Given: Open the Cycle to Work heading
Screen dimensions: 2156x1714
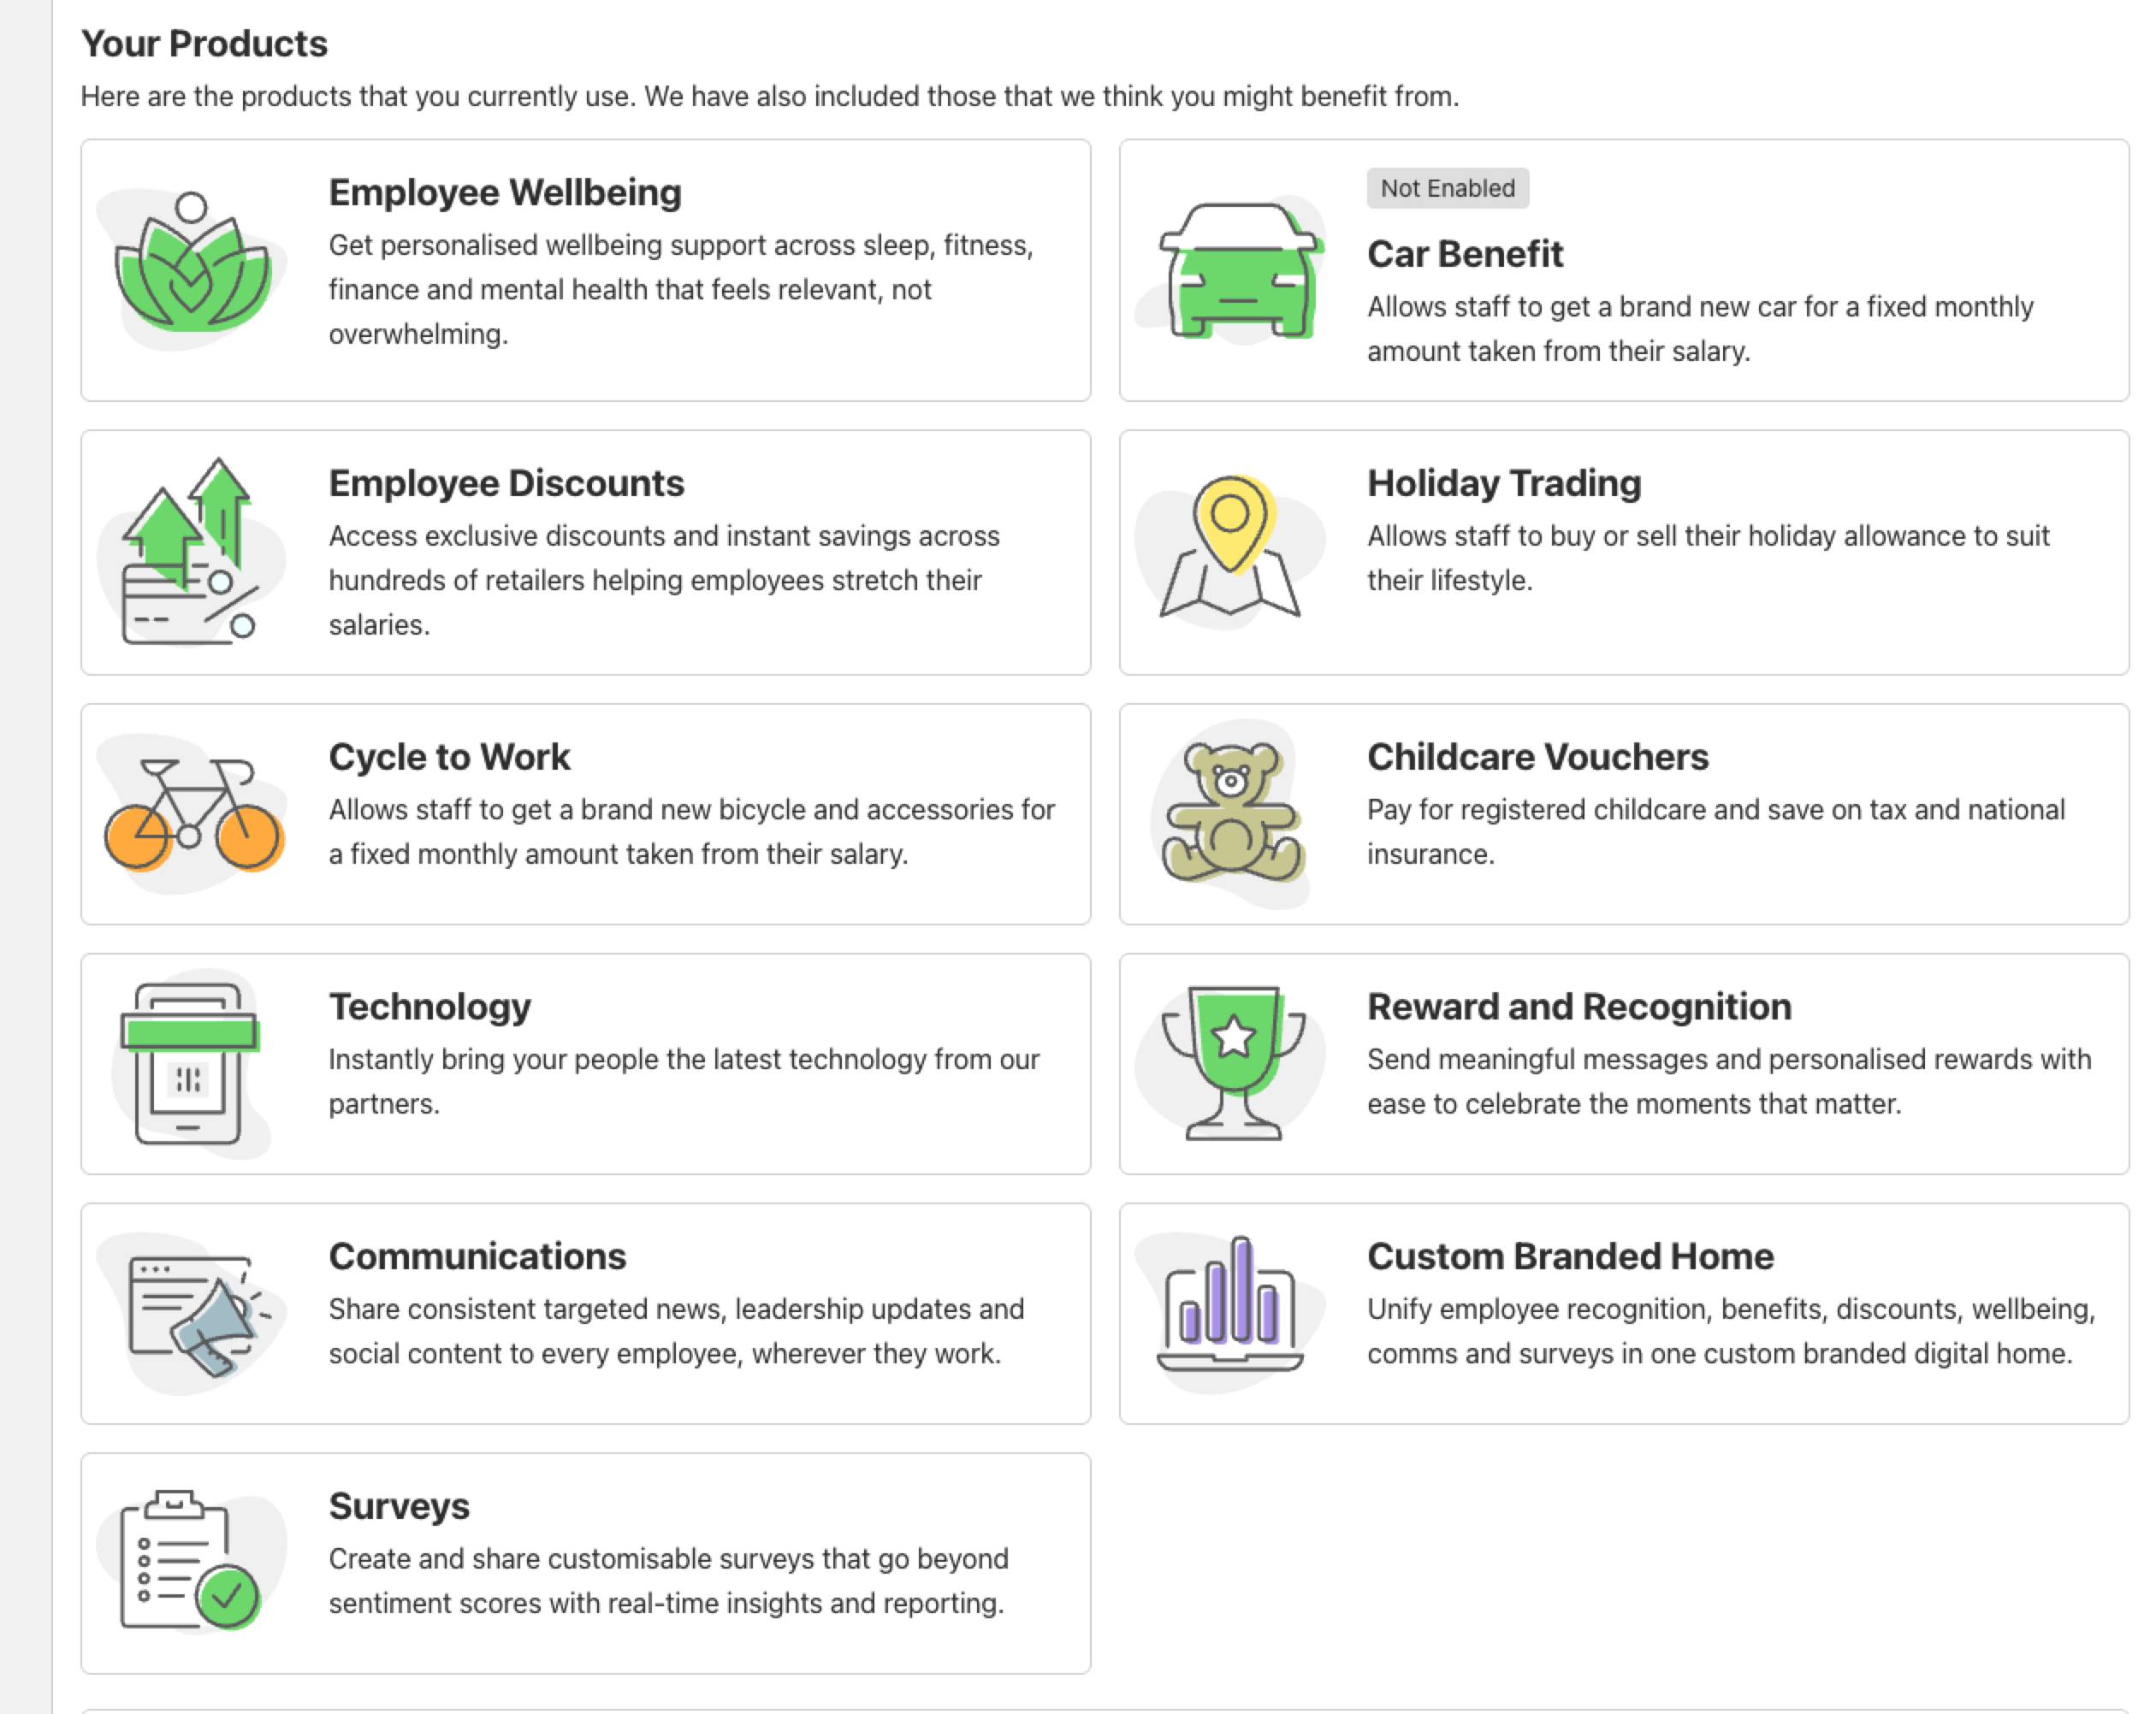Looking at the screenshot, I should [x=449, y=757].
